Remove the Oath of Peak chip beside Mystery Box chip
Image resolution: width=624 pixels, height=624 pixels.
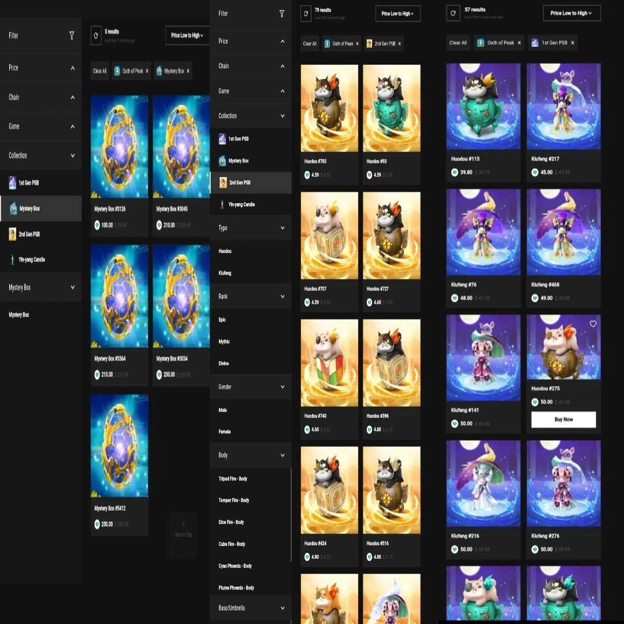[147, 71]
